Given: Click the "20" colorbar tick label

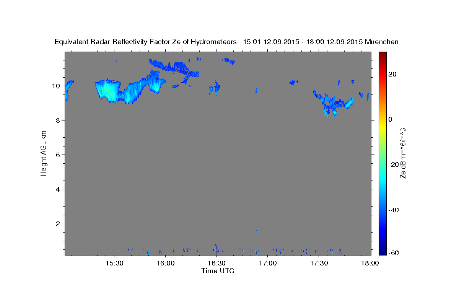Looking at the screenshot, I should coord(392,74).
